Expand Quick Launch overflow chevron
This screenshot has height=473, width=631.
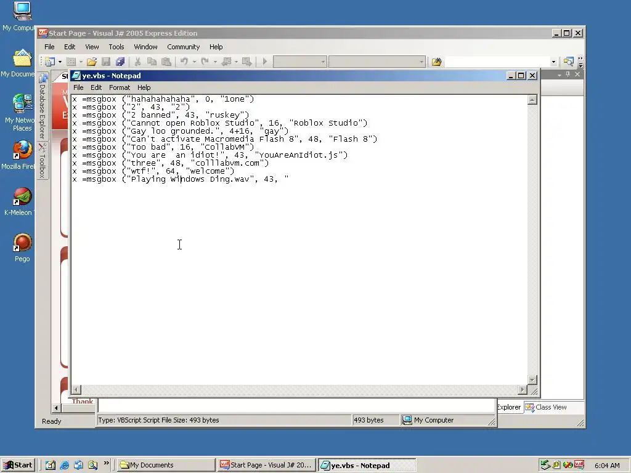click(x=107, y=463)
